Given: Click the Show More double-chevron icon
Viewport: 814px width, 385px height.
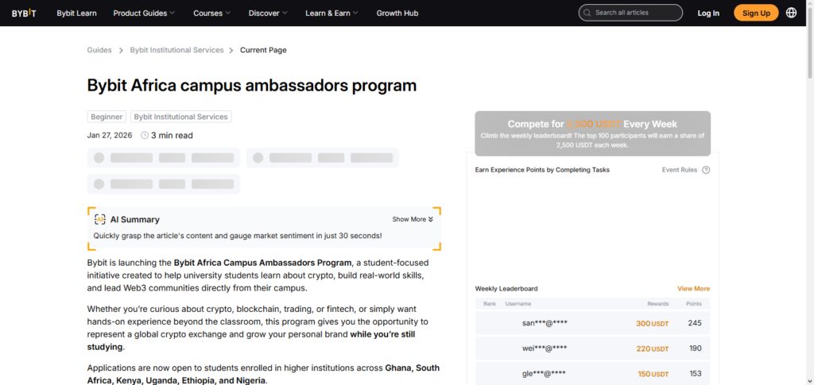Looking at the screenshot, I should (430, 219).
